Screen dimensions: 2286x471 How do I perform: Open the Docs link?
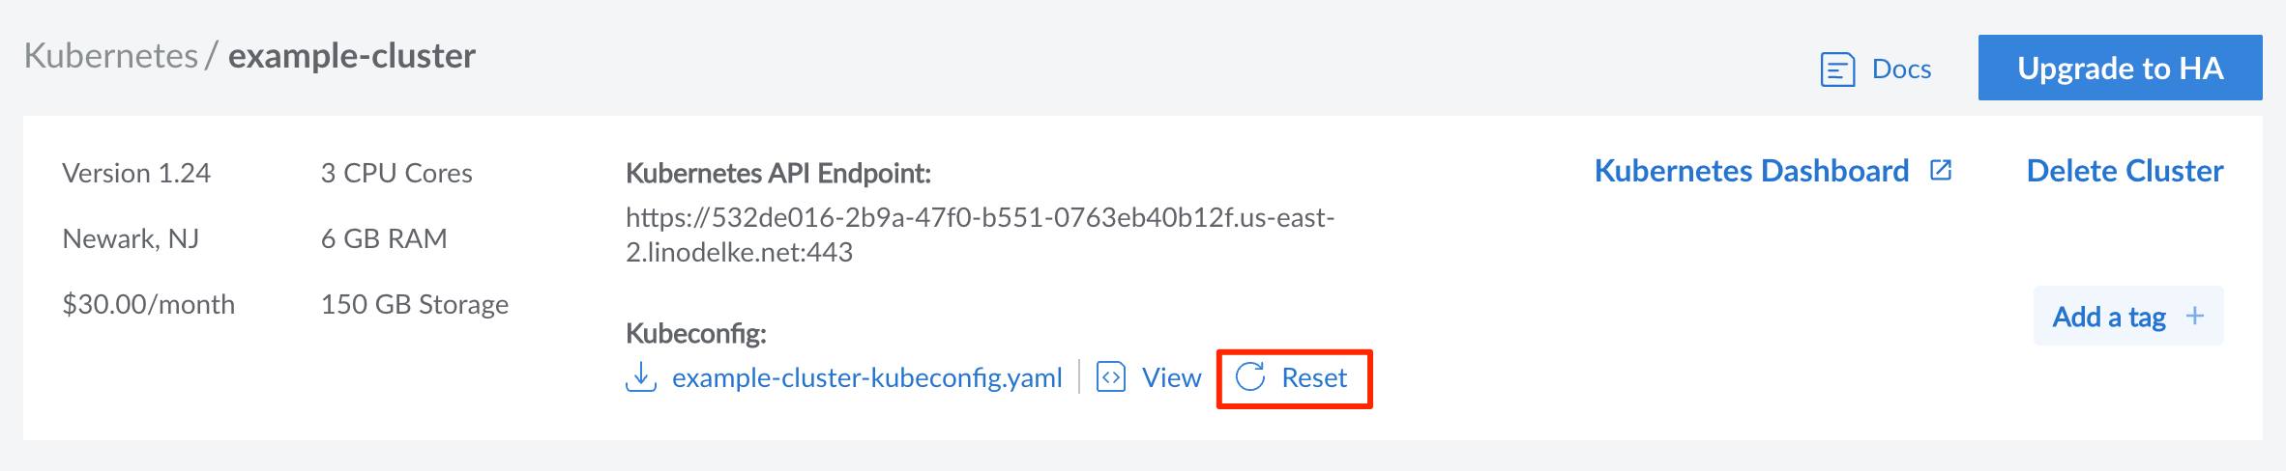tap(1901, 69)
